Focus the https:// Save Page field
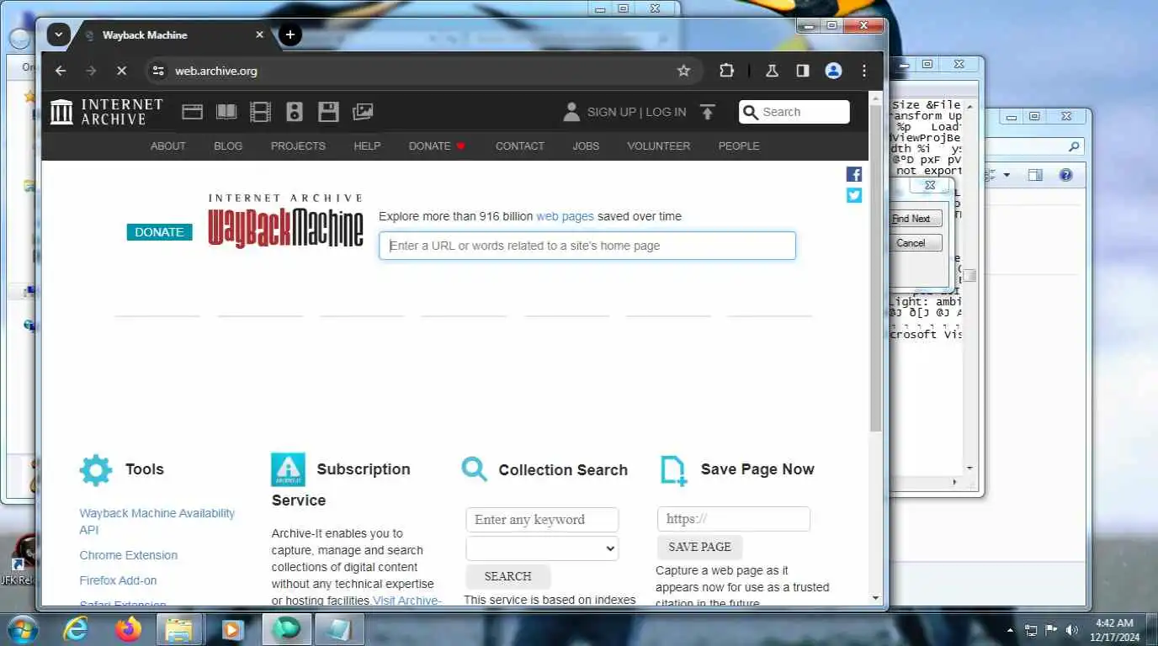The image size is (1158, 646). [734, 519]
